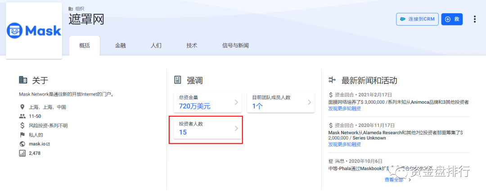Open the 1个 team member count
Image resolution: width=486 pixels, height=193 pixels.
pyautogui.click(x=257, y=106)
